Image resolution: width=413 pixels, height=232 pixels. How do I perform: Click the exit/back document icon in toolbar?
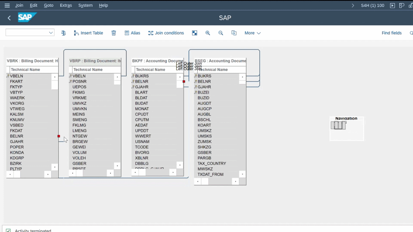coord(234,33)
